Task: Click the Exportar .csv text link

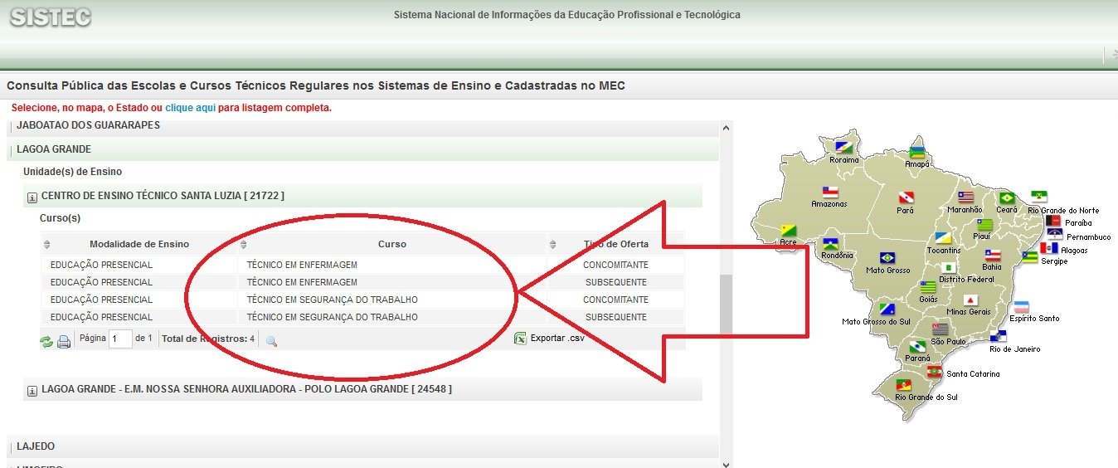Action: point(557,339)
